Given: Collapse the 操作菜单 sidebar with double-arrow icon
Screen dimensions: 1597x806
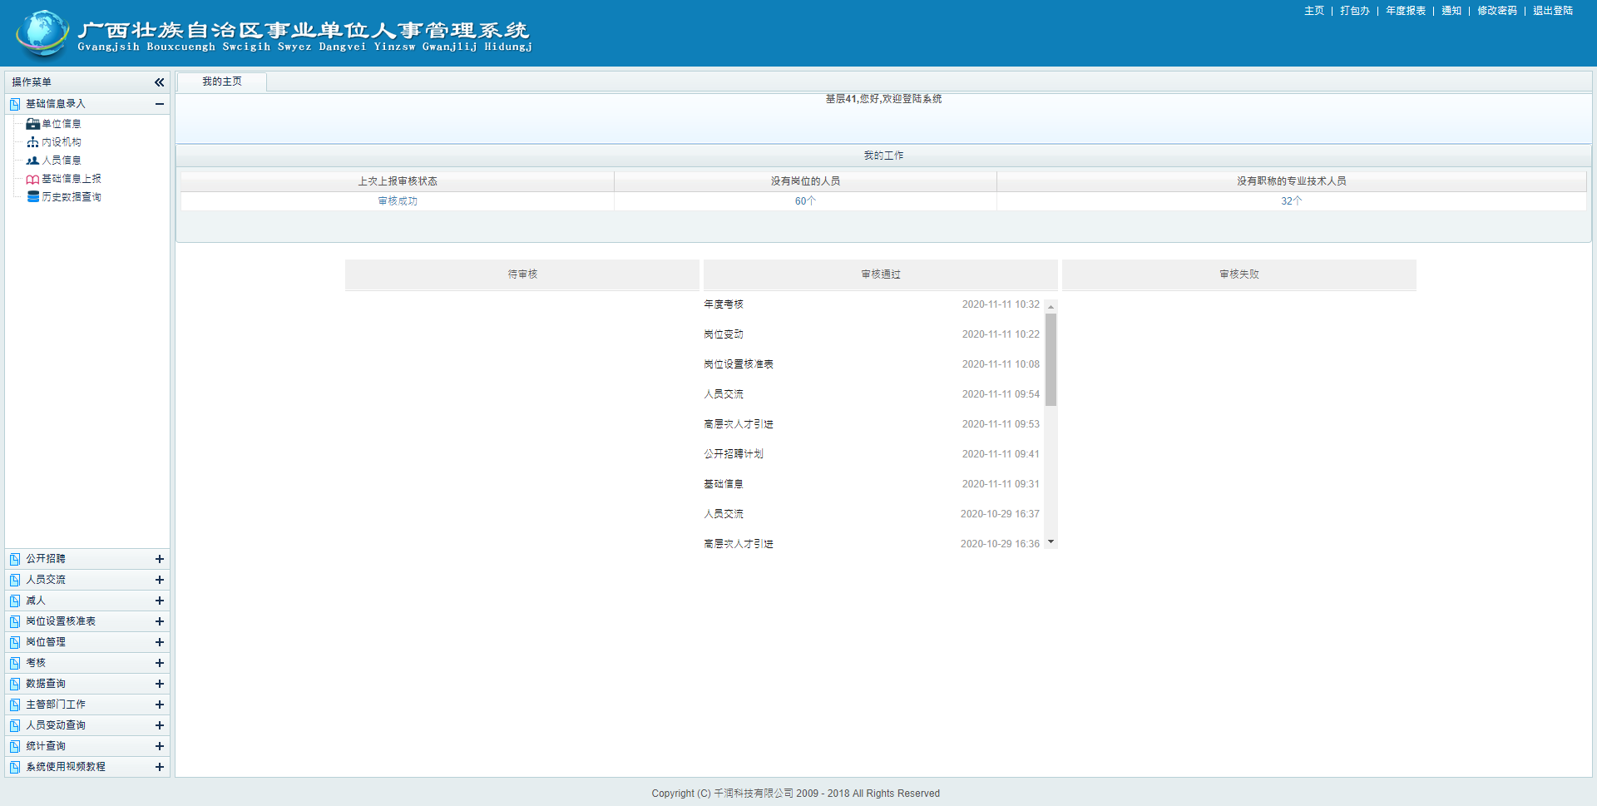Looking at the screenshot, I should pyautogui.click(x=159, y=82).
